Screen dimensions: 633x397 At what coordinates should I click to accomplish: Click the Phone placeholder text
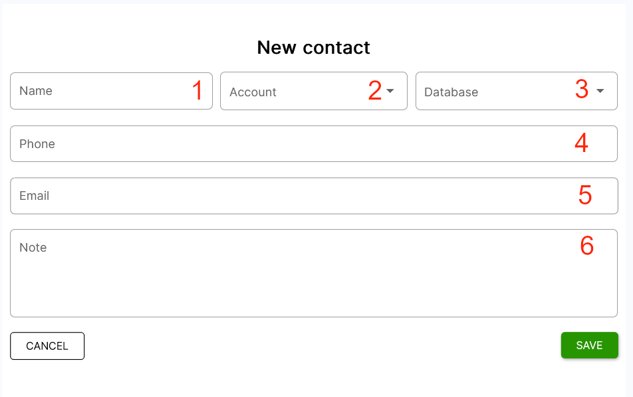[37, 143]
